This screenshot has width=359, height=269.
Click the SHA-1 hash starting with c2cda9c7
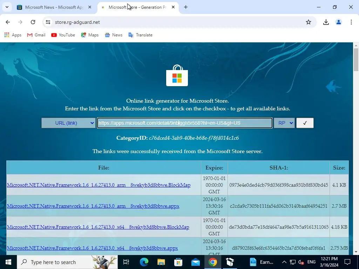pos(279,206)
